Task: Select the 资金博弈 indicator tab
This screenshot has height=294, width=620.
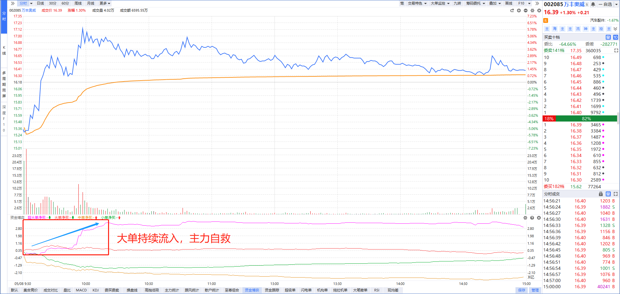Action: 252,290
